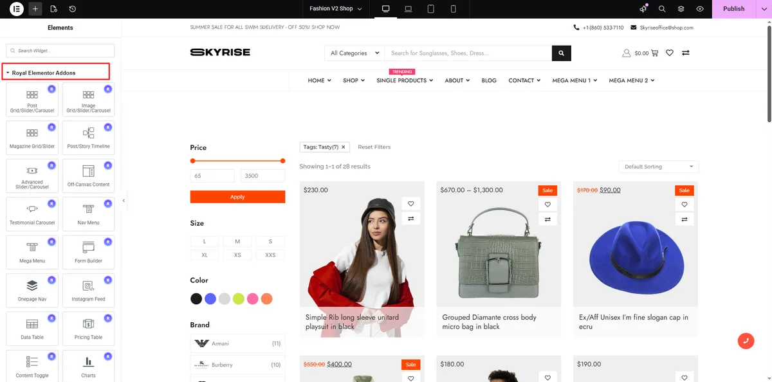This screenshot has width=772, height=382.
Task: Select the Post/Story Timeline widget
Action: [88, 138]
